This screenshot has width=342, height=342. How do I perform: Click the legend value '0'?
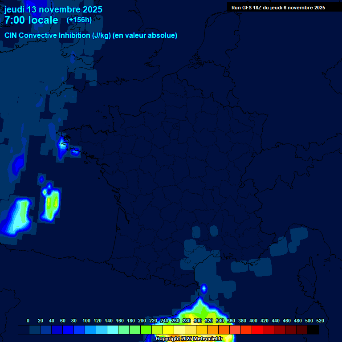point(28,321)
